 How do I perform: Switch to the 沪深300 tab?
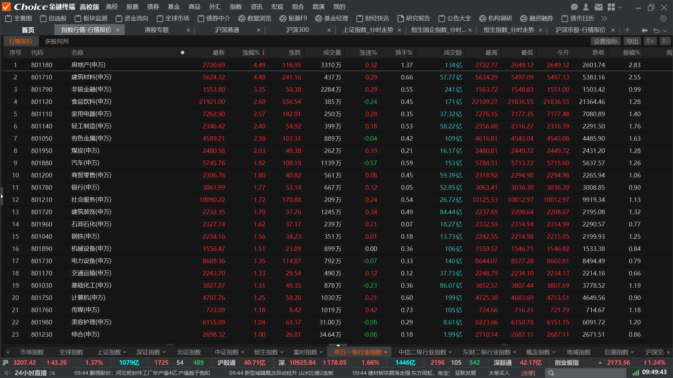coord(297,30)
